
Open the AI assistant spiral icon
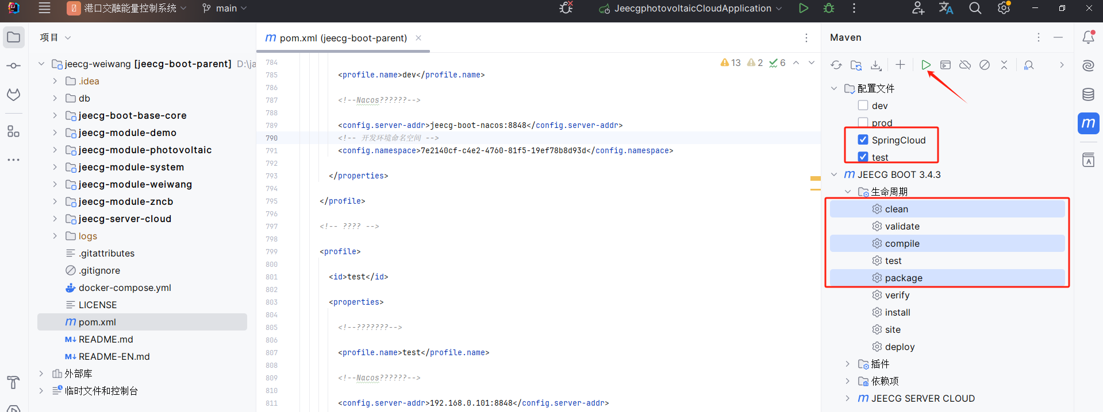click(x=1088, y=65)
